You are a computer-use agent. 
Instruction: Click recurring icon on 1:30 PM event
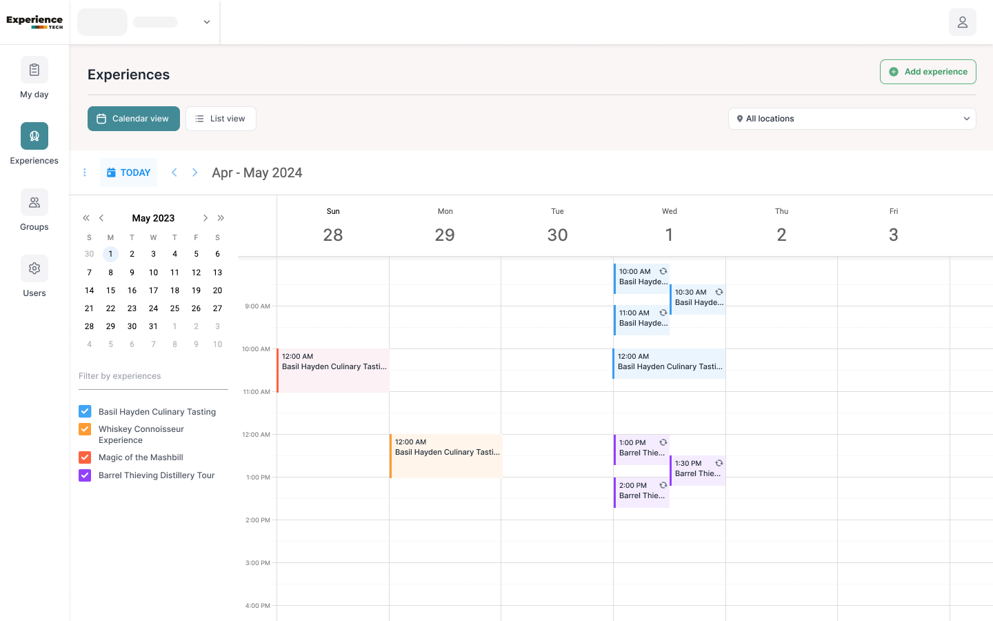(719, 463)
